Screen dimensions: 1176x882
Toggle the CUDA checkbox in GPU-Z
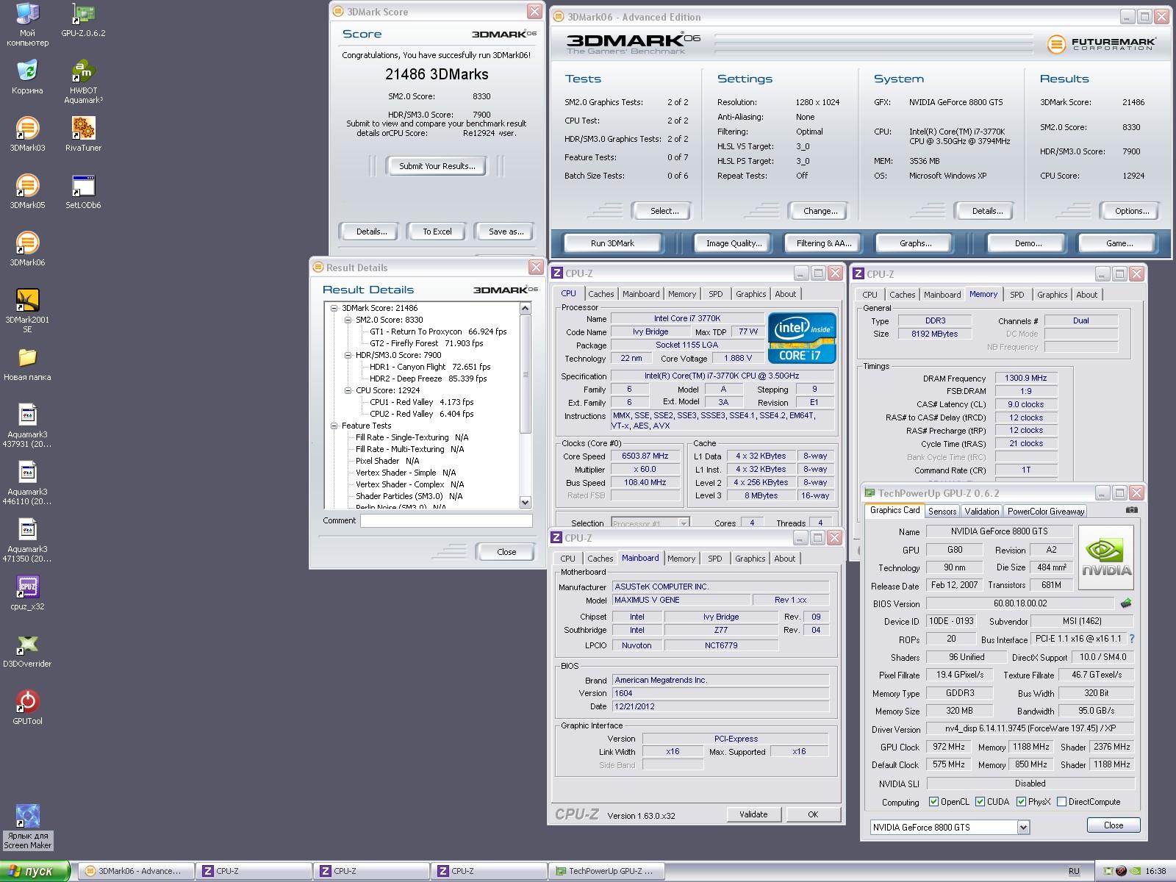point(980,802)
